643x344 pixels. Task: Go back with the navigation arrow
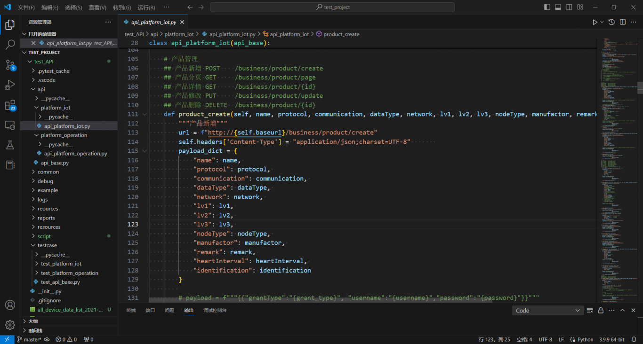tap(190, 7)
